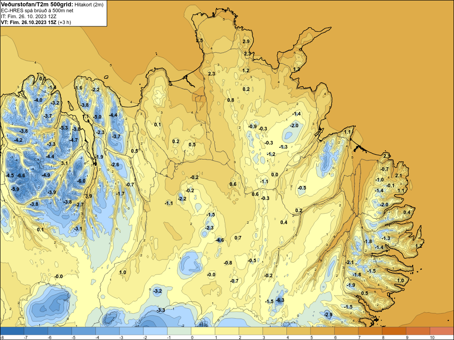Click the "-0.9" temperature label
454x340 pixels.
(252, 126)
